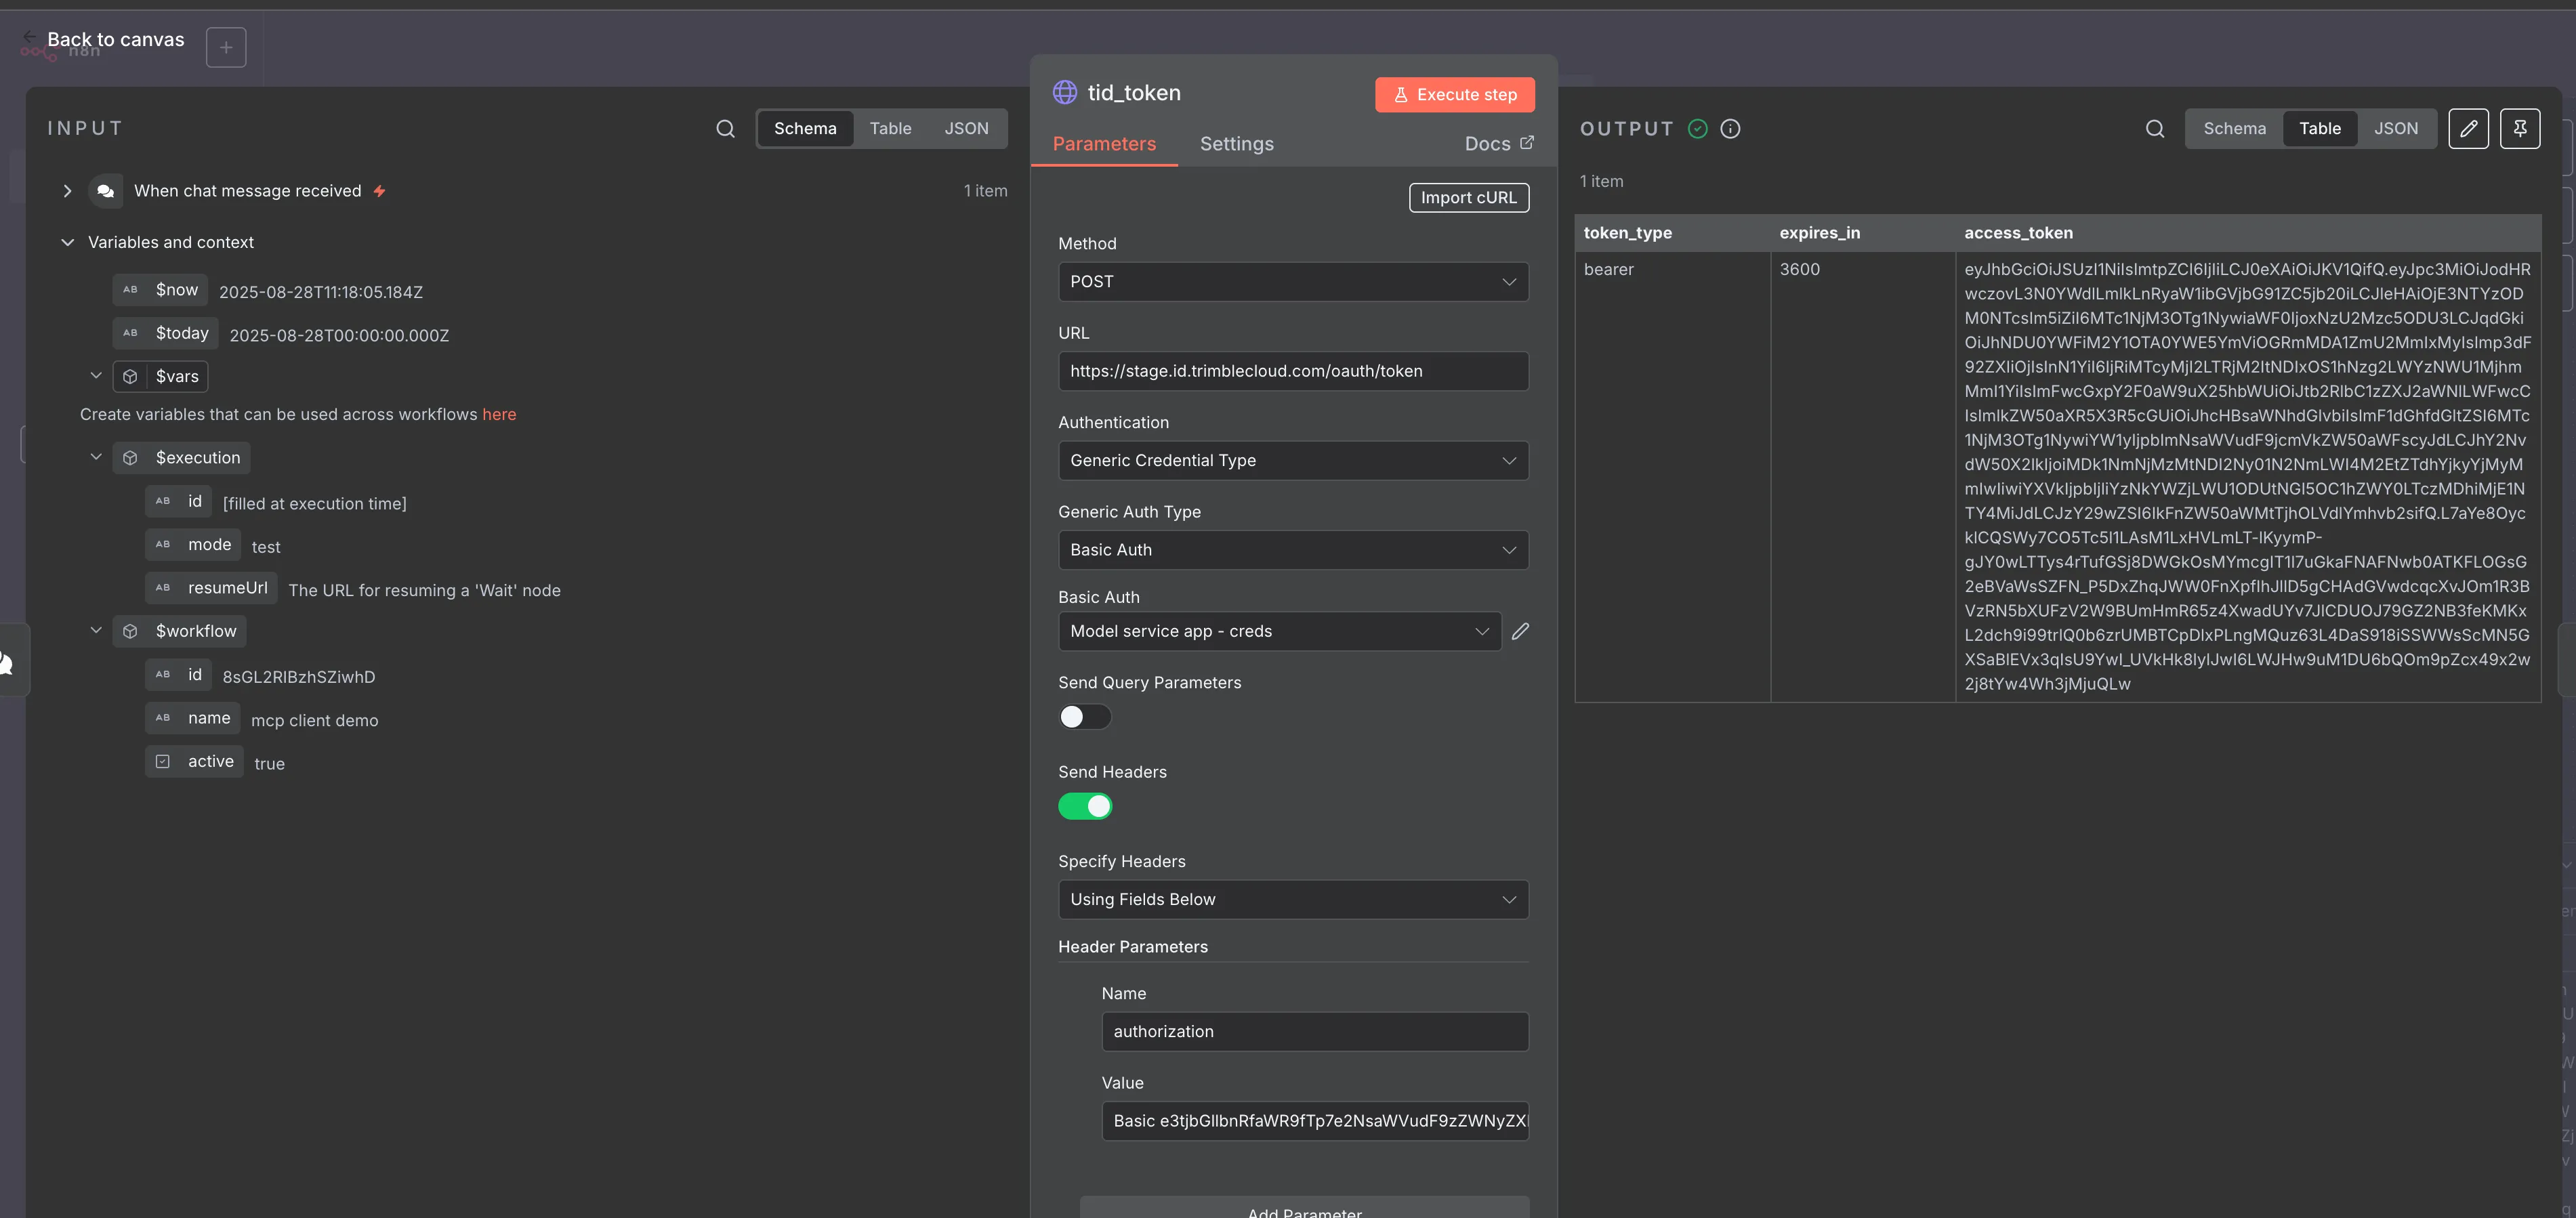
Task: Click the $vars cube icon
Action: (130, 377)
